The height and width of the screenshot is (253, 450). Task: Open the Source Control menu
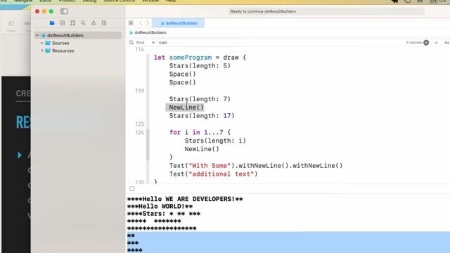point(120,1)
